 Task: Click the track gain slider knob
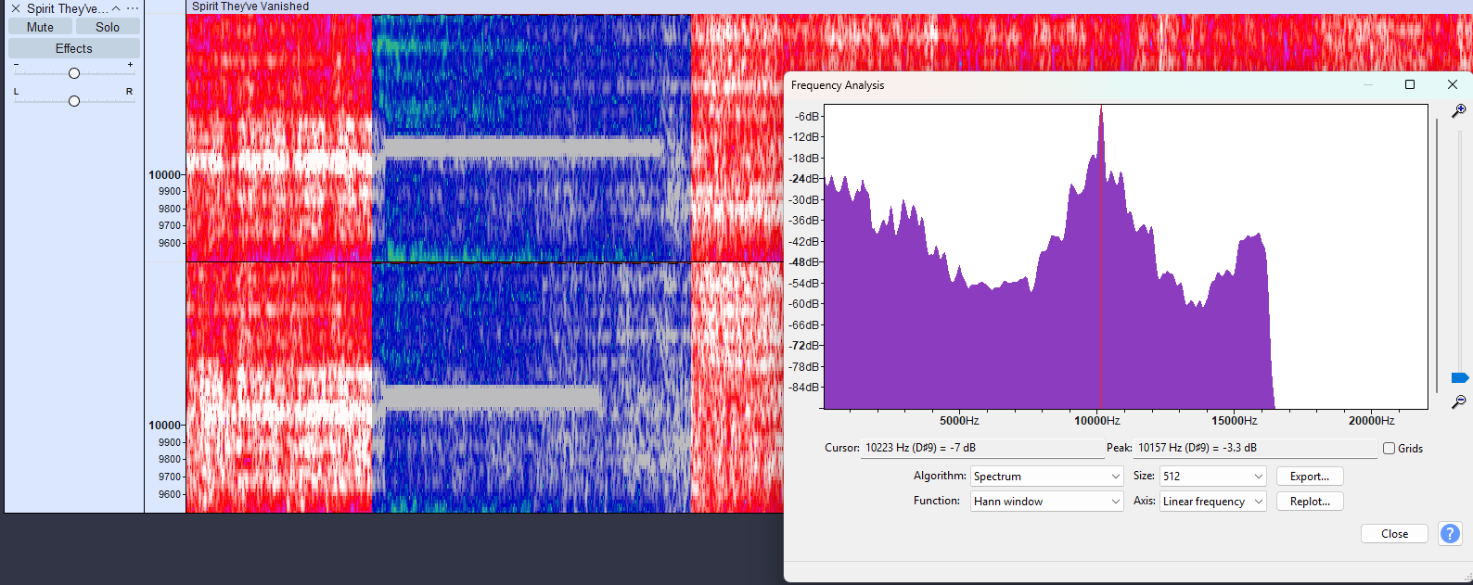click(x=74, y=73)
